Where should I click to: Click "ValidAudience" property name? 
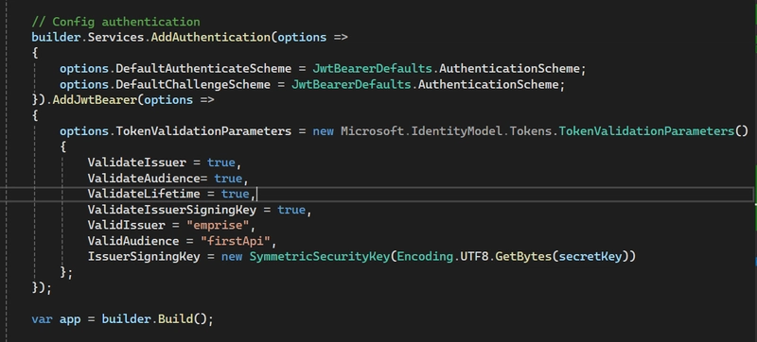(133, 241)
